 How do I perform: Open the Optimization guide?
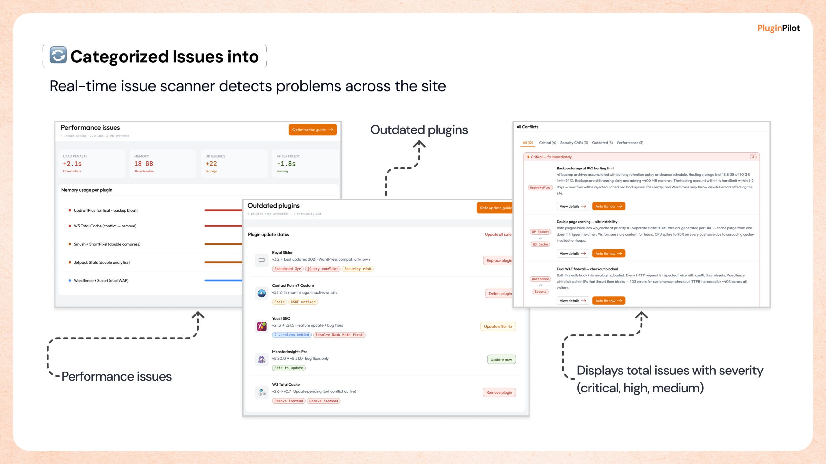coord(312,130)
